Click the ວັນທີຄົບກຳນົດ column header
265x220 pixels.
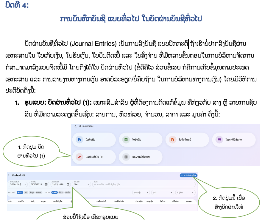click(119, 201)
